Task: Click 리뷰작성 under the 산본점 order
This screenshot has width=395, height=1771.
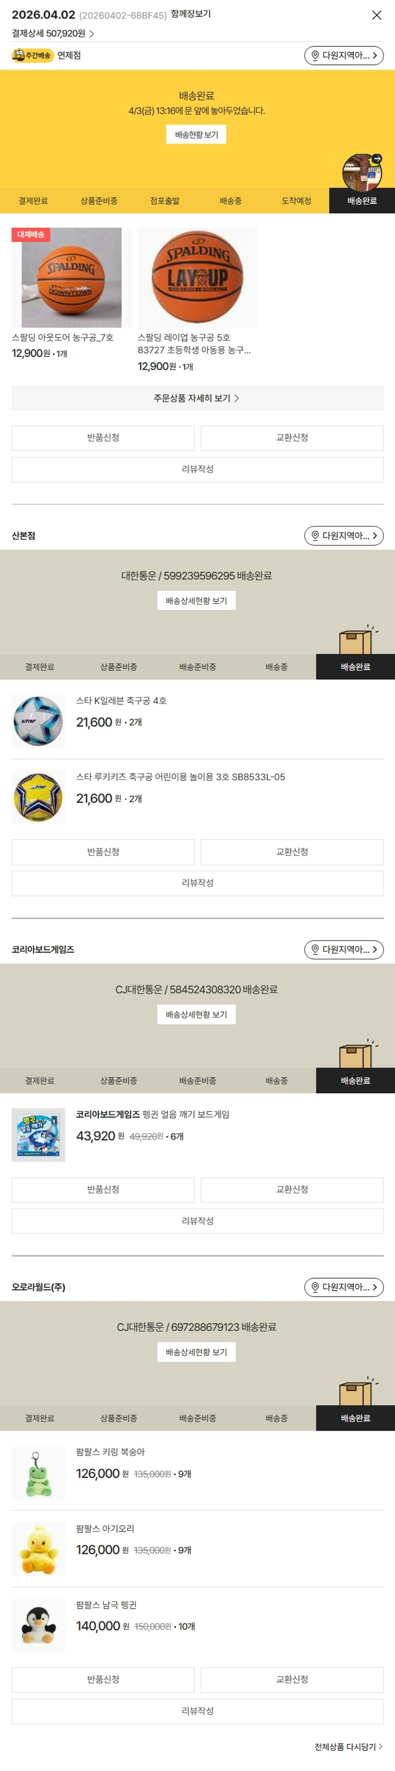Action: coord(197,883)
